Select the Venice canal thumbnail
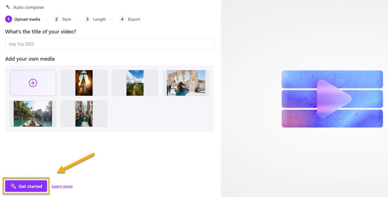 tap(84, 114)
